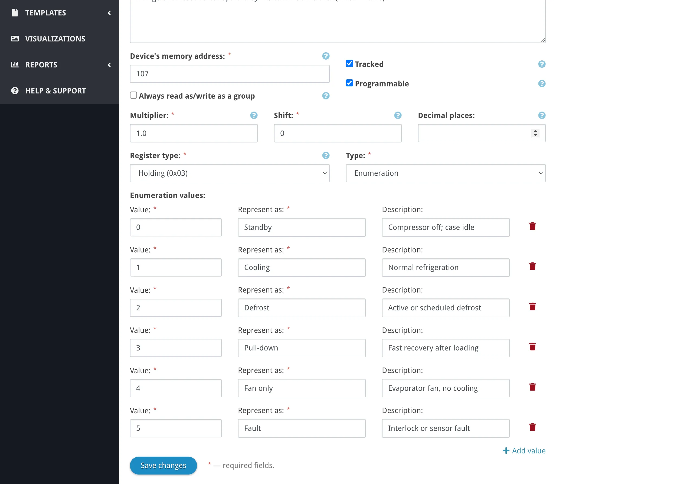This screenshot has width=693, height=484.
Task: Delete the Pull-down enumeration value
Action: point(532,347)
